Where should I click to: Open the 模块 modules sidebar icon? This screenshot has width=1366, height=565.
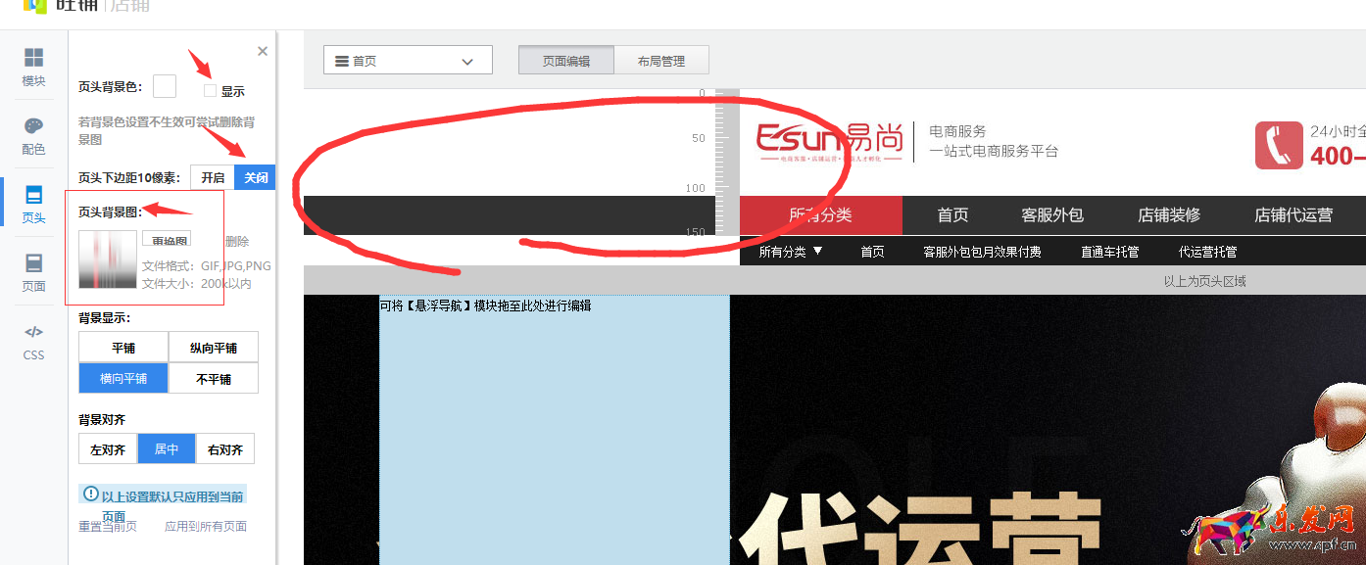click(34, 68)
